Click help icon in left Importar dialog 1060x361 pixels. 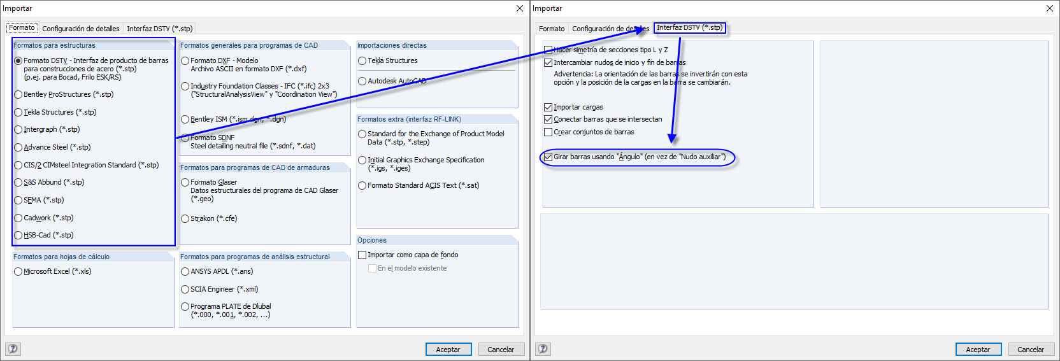(x=13, y=349)
